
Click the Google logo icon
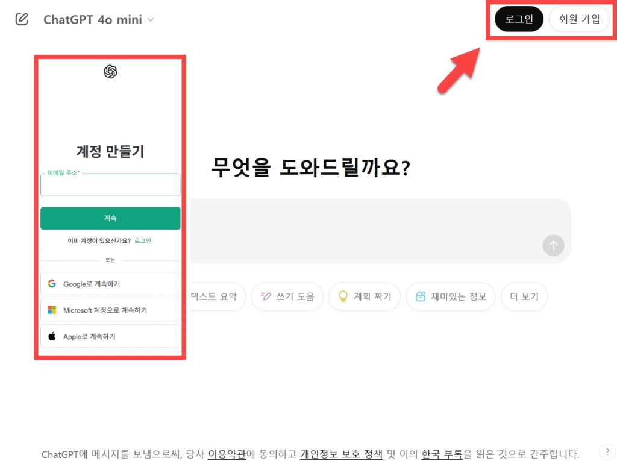[x=52, y=283]
